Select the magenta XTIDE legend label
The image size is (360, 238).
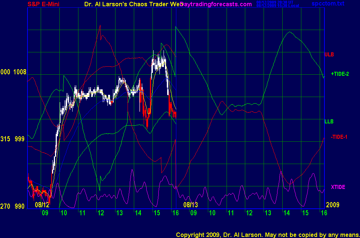pyautogui.click(x=338, y=187)
